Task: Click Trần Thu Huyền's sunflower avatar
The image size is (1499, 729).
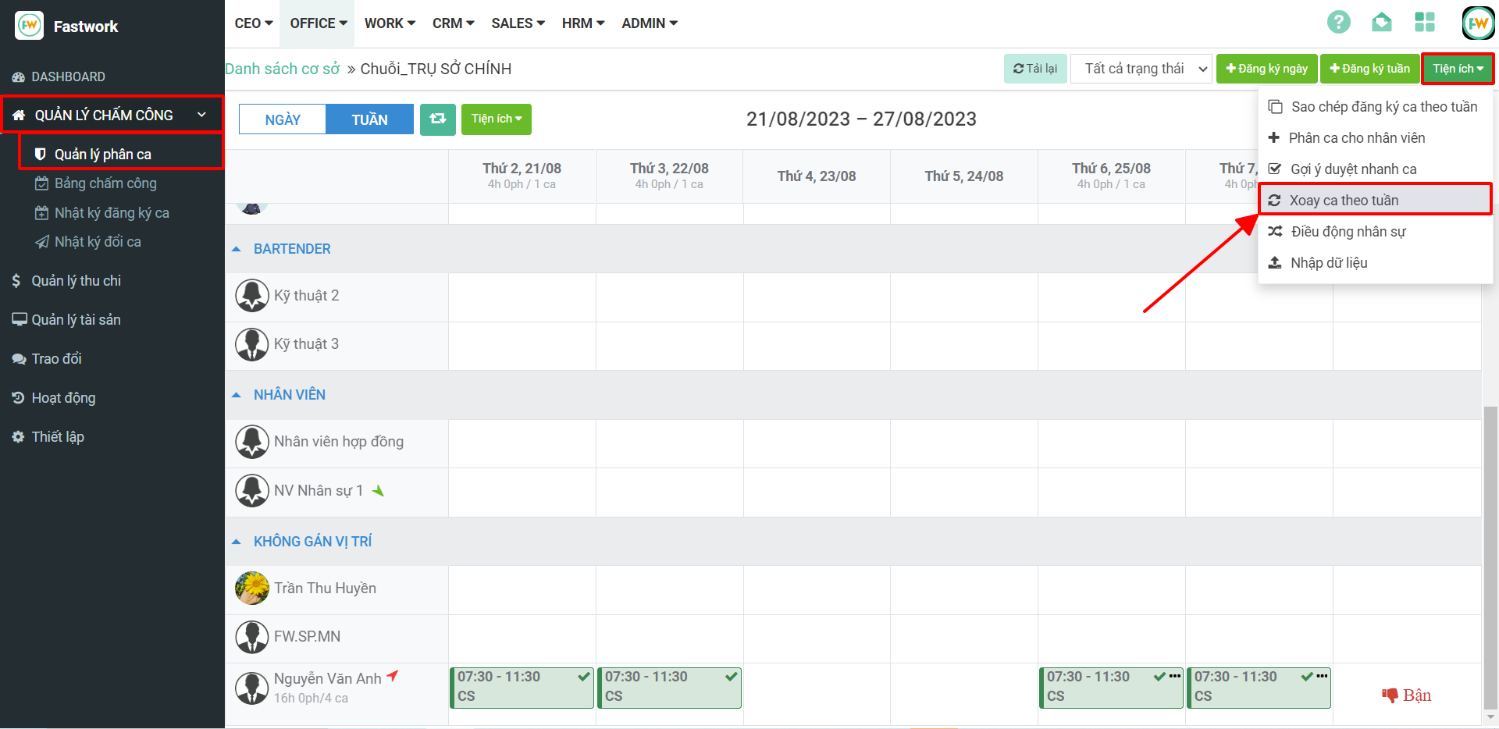Action: pyautogui.click(x=251, y=588)
